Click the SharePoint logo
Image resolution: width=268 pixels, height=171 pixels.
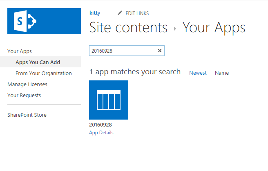coord(44,21)
